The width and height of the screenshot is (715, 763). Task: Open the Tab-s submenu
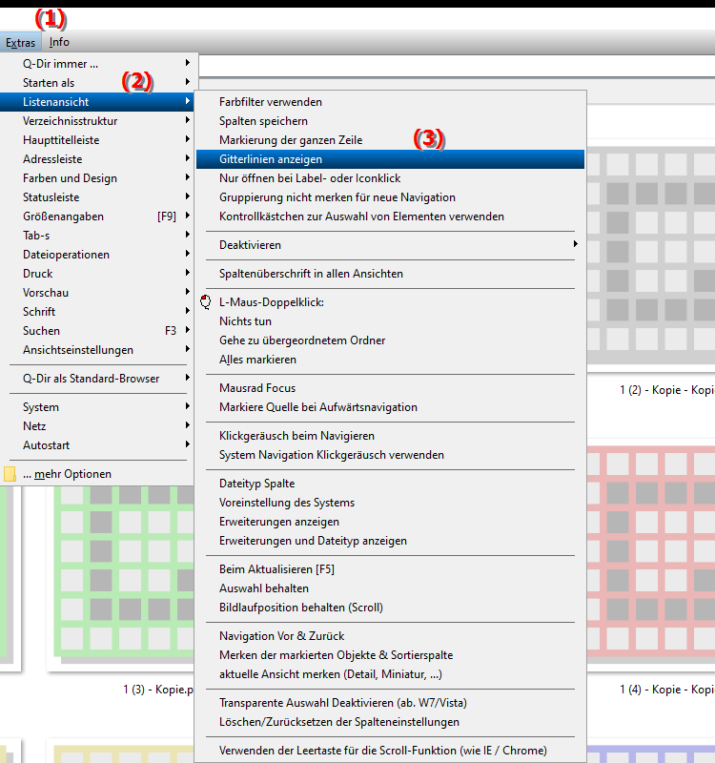pos(97,236)
